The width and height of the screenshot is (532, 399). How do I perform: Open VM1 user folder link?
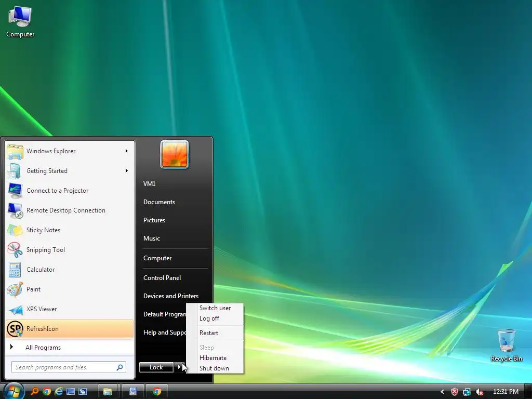tap(149, 184)
